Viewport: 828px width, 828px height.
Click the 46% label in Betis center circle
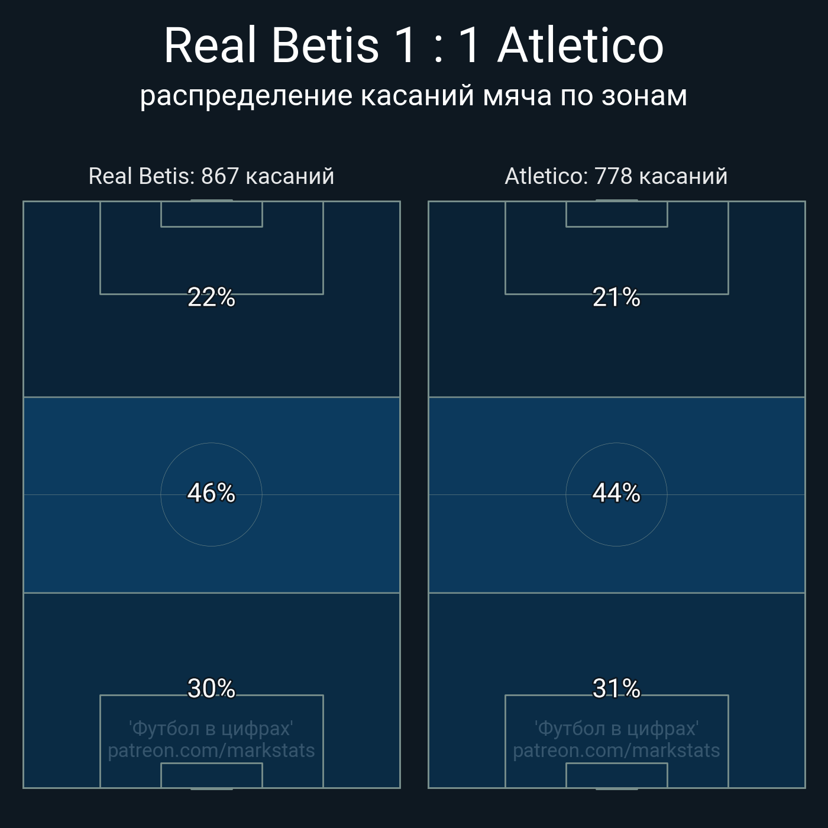211,493
